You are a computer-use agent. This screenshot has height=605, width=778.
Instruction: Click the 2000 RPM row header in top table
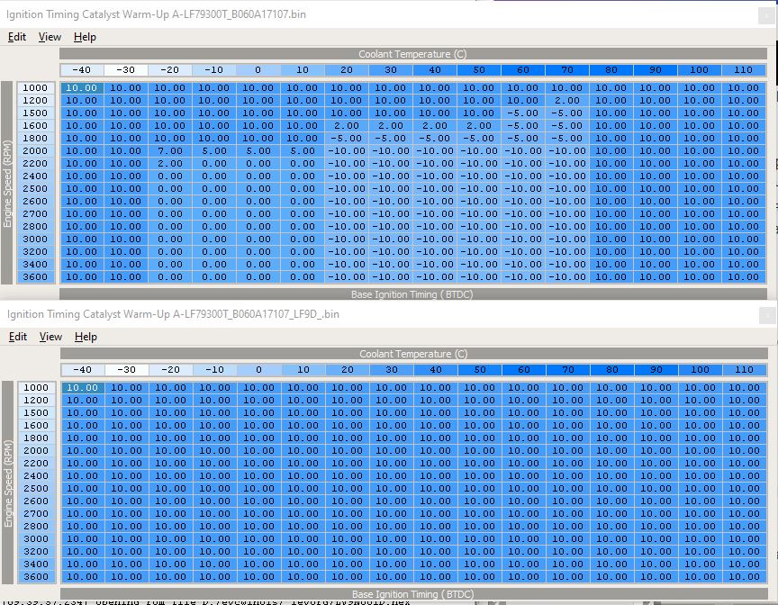(x=36, y=150)
